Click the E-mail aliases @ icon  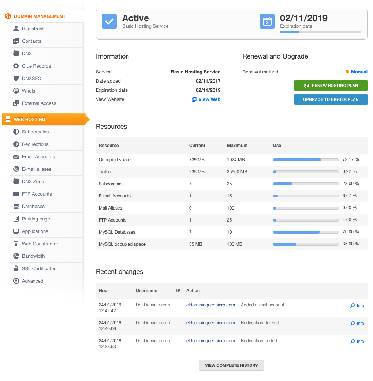coord(16,169)
